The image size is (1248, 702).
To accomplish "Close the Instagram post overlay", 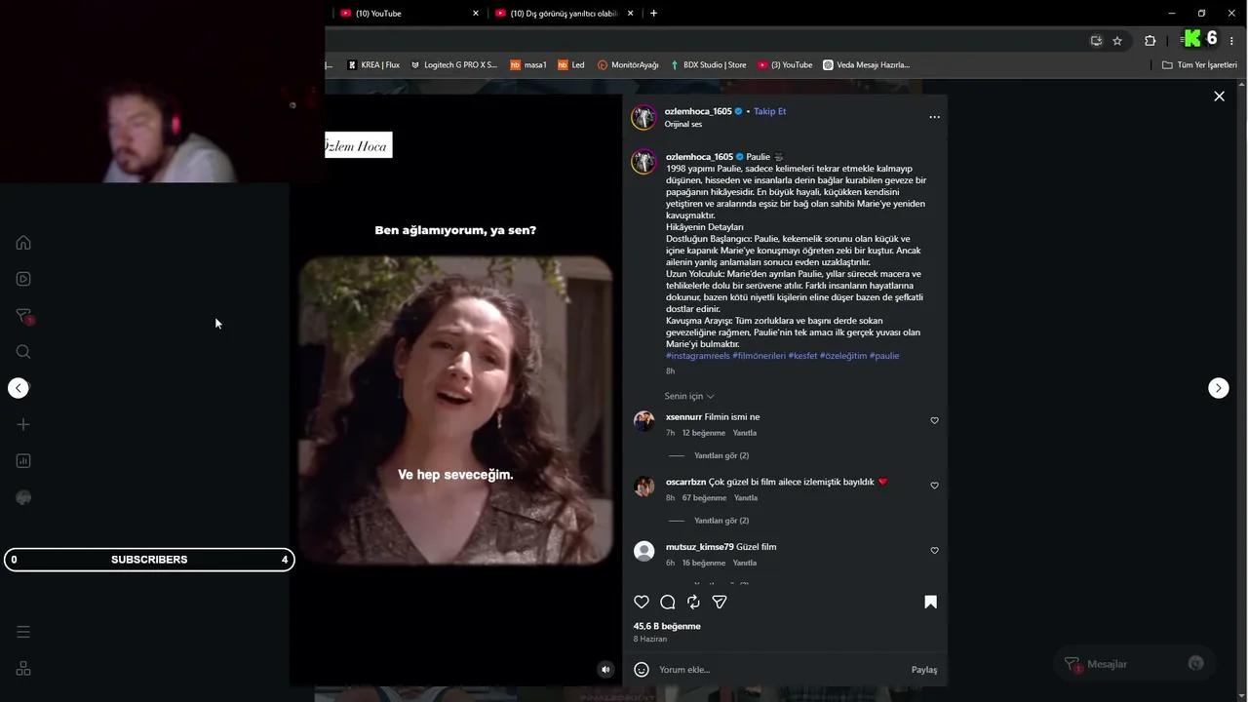I will (x=1219, y=97).
